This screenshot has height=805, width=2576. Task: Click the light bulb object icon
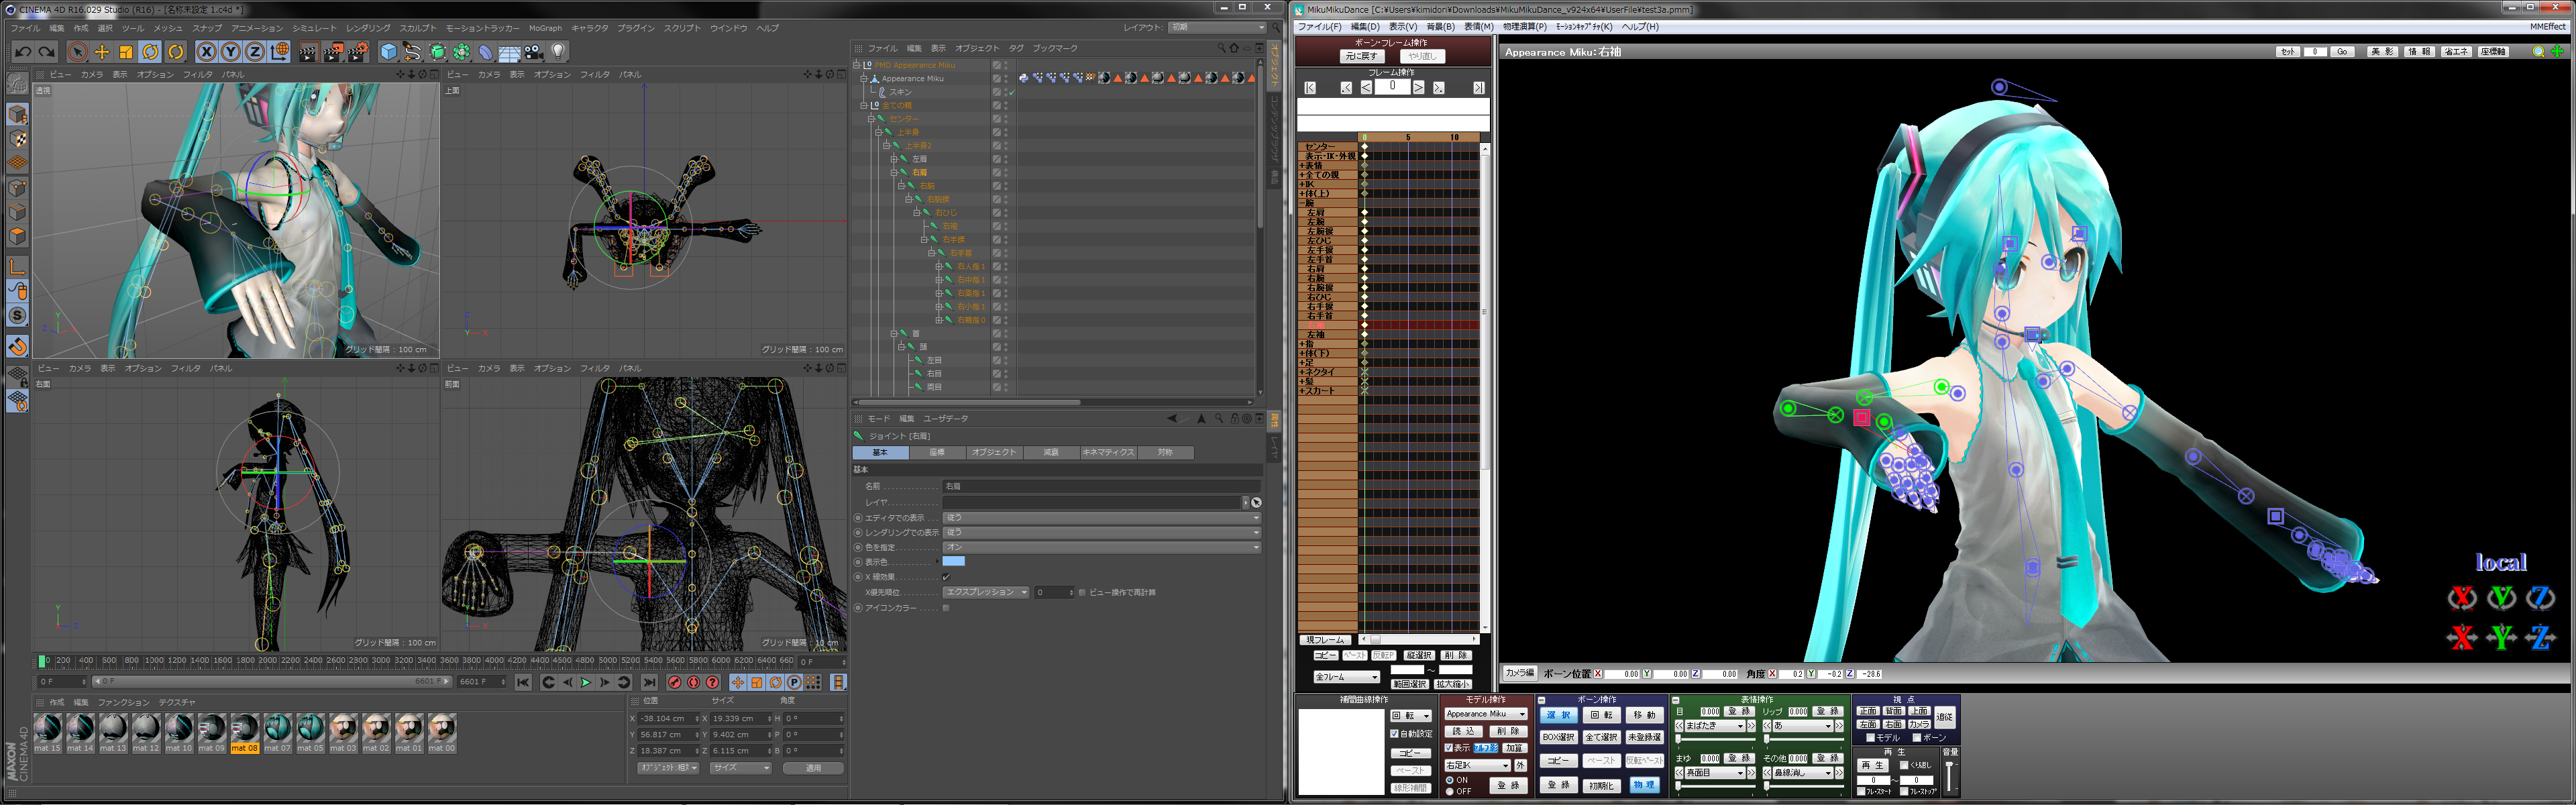559,52
